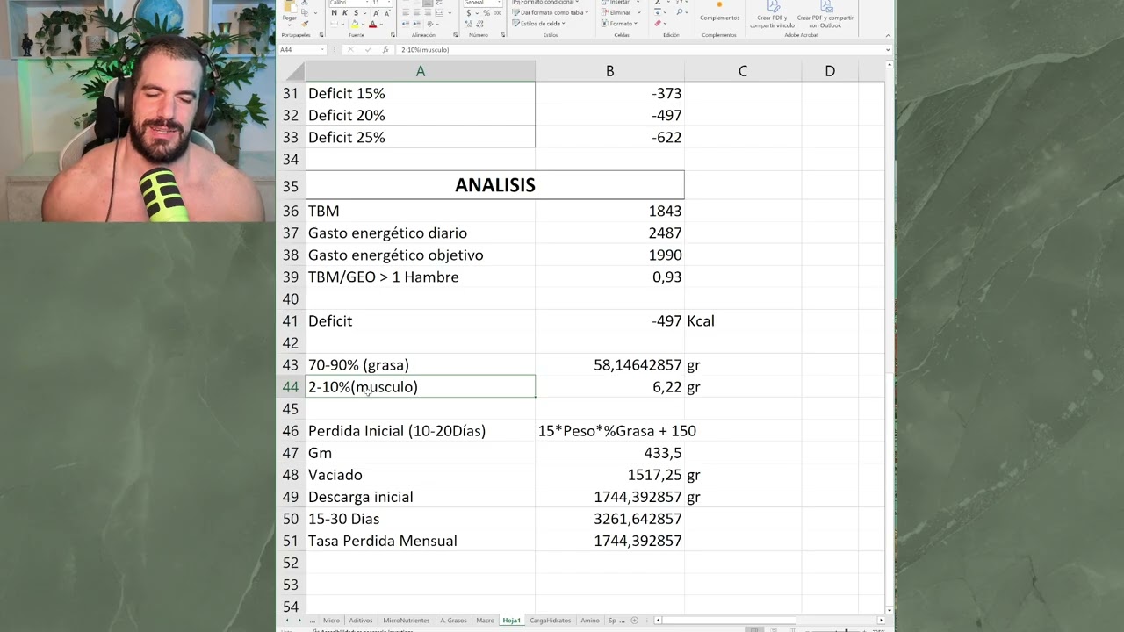Select the value 1517,25
Image resolution: width=1124 pixels, height=632 pixels.
609,475
